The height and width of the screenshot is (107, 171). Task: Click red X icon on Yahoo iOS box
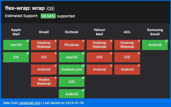pos(111,53)
